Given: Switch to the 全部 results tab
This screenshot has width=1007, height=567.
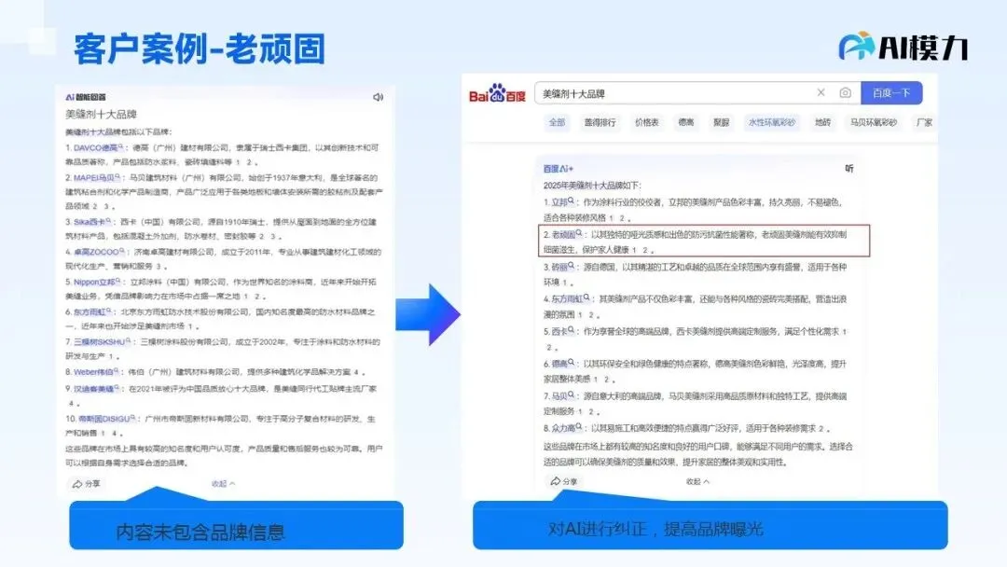Looking at the screenshot, I should click(559, 122).
